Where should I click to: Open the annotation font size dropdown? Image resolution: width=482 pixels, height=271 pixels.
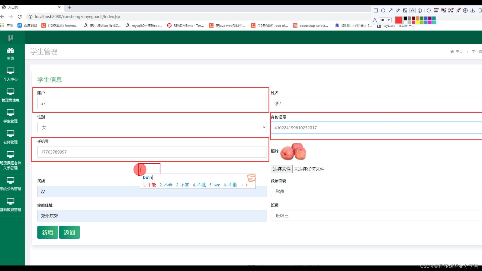point(385,20)
